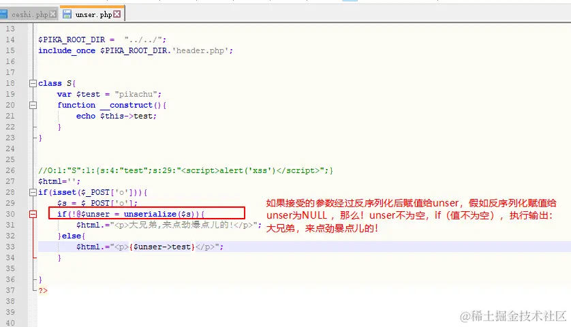Image resolution: width=571 pixels, height=327 pixels.
Task: Click the __construct function name
Action: click(x=126, y=105)
